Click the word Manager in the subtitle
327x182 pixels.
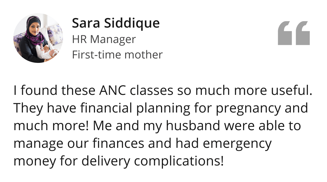click(x=113, y=39)
